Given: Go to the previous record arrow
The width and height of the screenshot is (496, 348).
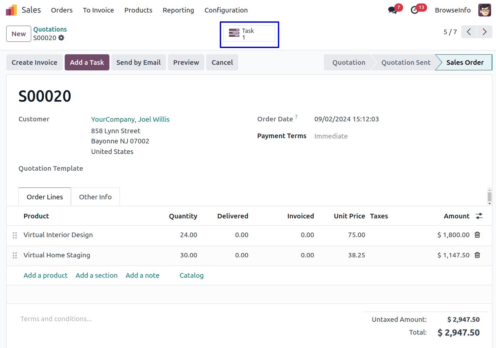Looking at the screenshot, I should [469, 32].
